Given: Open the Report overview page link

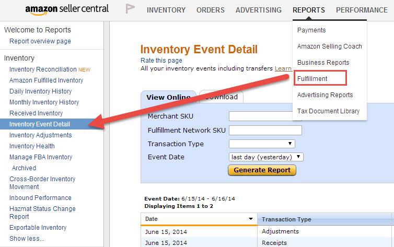Looking at the screenshot, I should point(40,41).
